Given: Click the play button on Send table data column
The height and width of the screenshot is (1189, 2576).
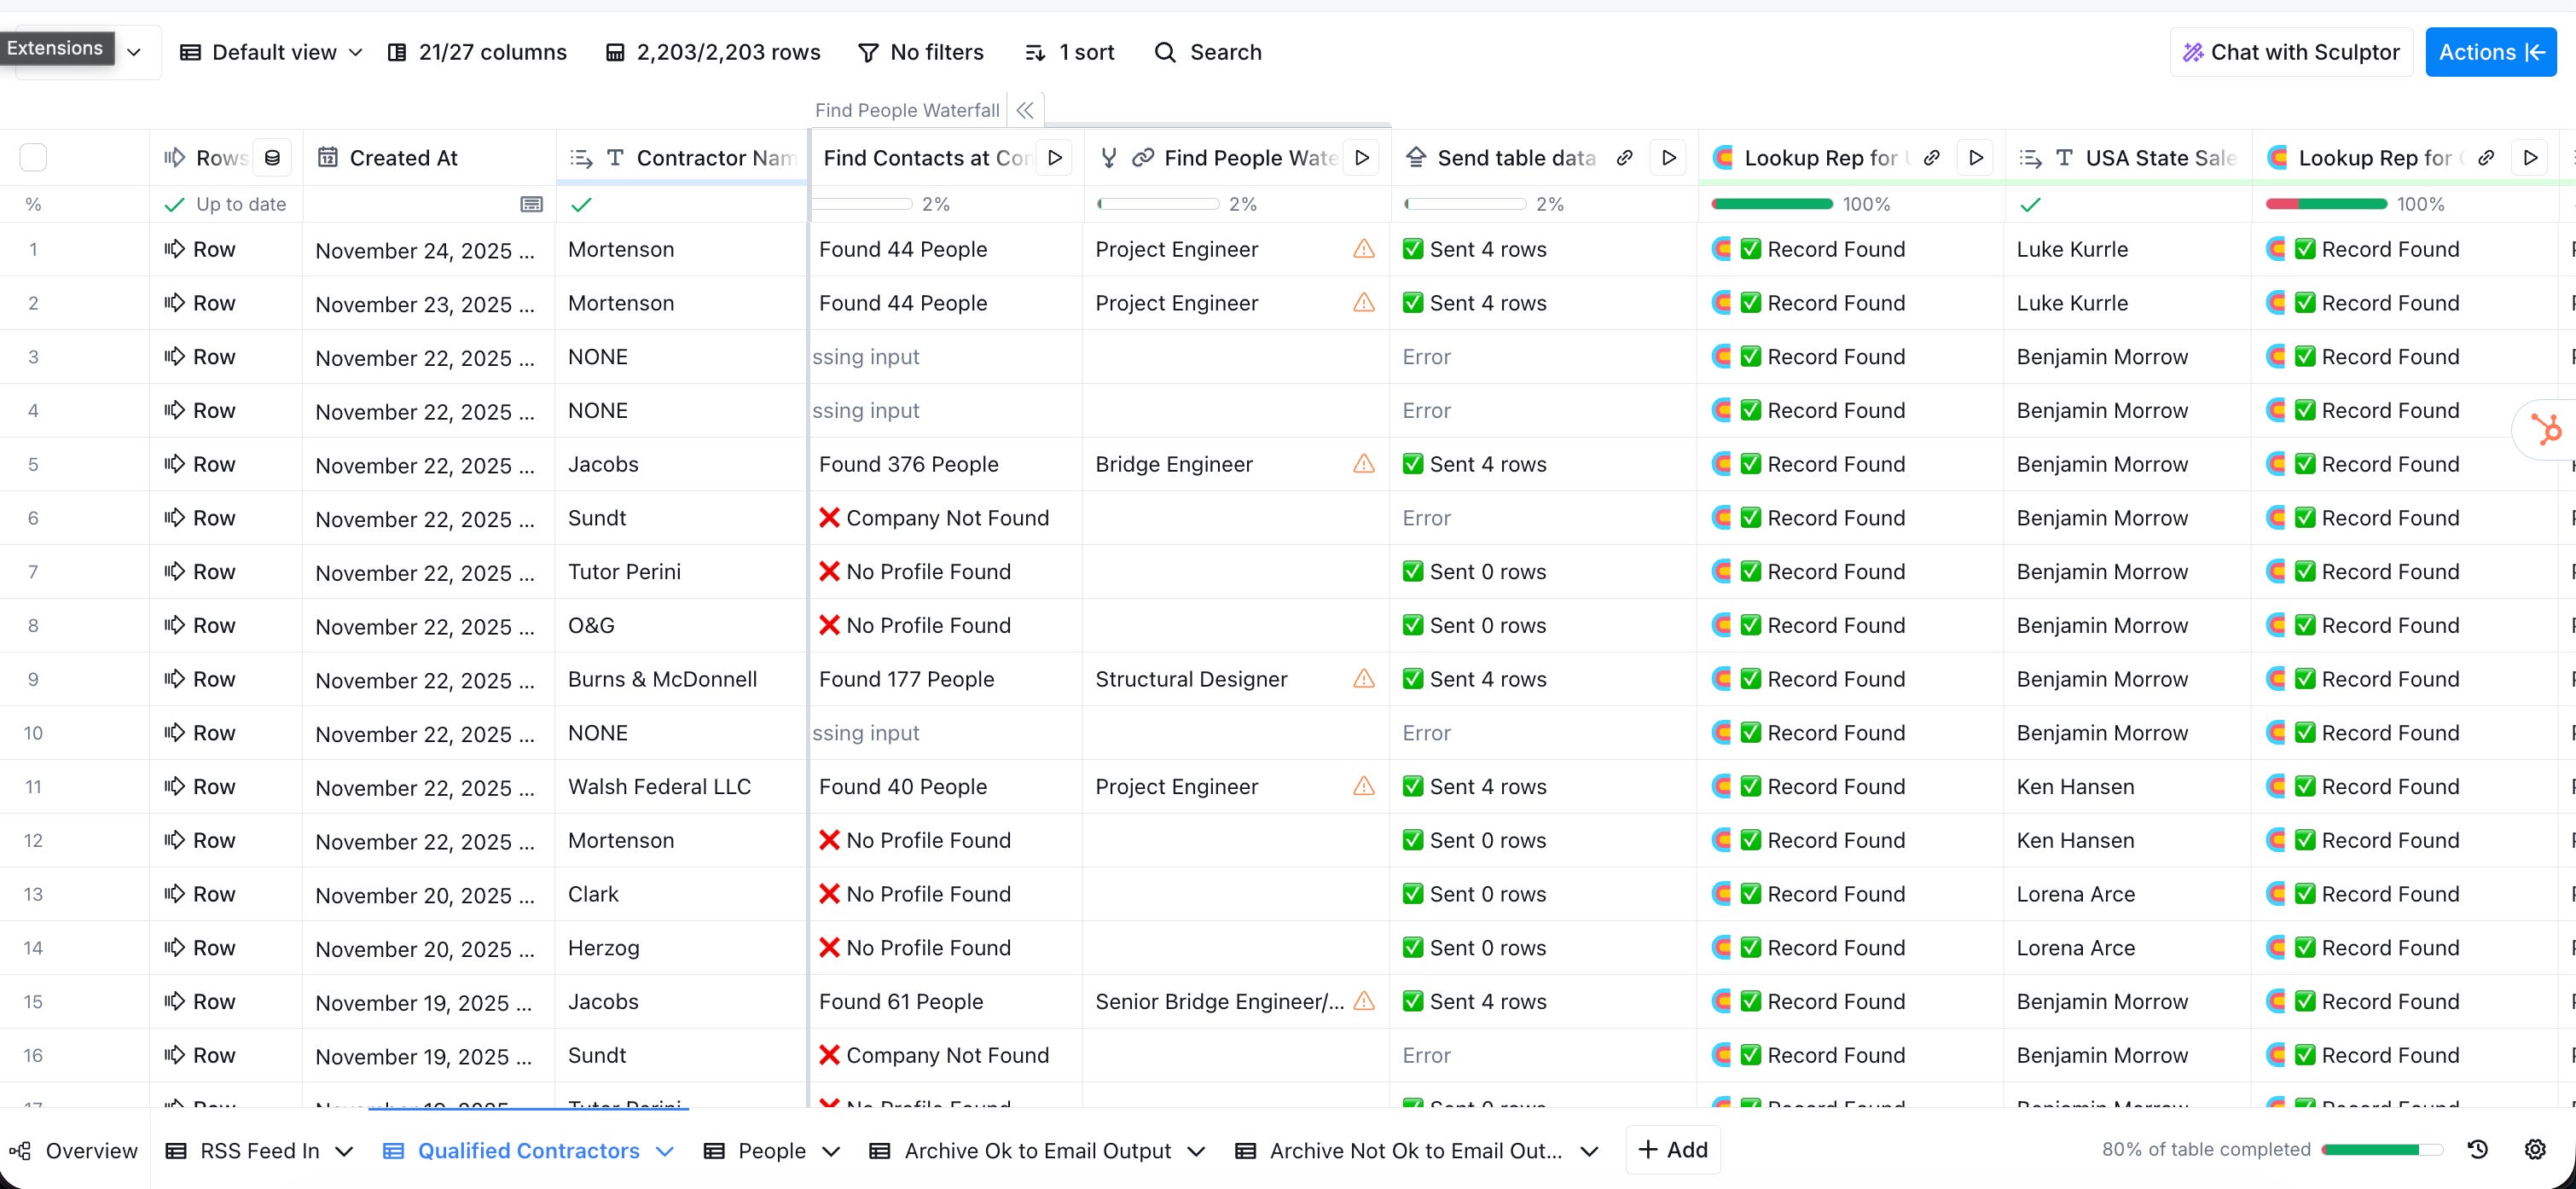Looking at the screenshot, I should point(1668,158).
